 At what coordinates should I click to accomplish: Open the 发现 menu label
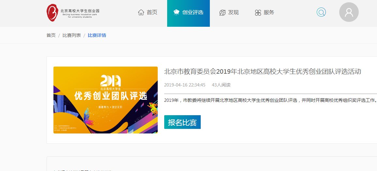[234, 13]
